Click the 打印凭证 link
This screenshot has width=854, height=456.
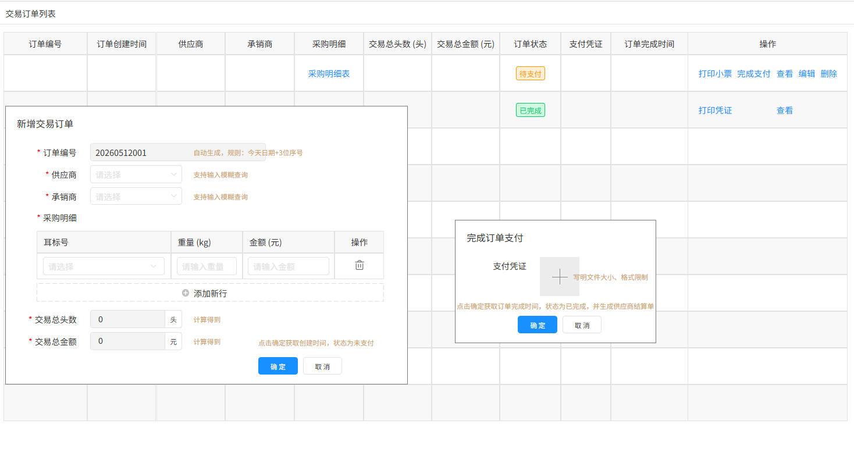pyautogui.click(x=715, y=111)
